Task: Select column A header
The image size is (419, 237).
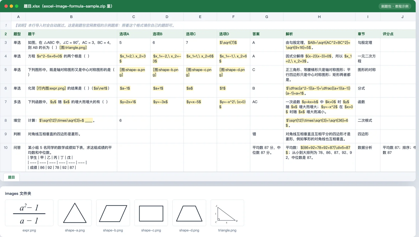Action: (x=18, y=17)
